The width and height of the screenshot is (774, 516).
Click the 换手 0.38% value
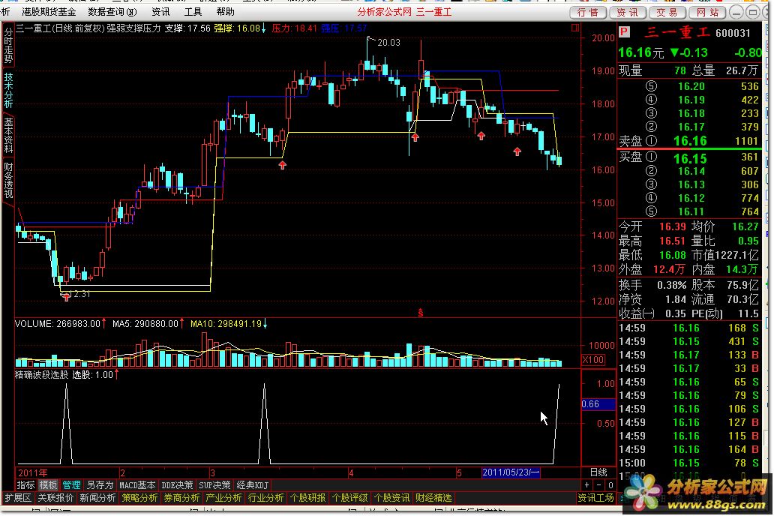click(x=671, y=286)
